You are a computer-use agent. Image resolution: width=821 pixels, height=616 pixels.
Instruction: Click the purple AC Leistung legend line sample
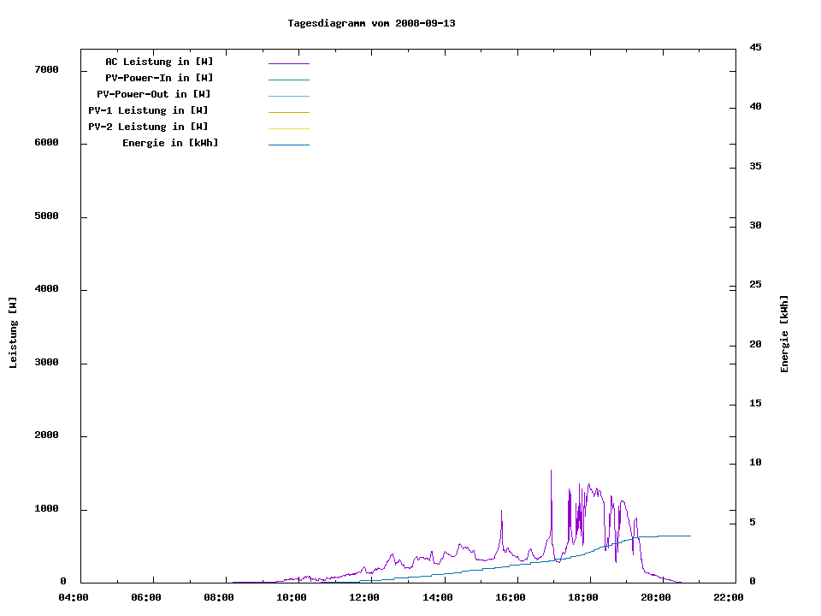click(x=288, y=63)
